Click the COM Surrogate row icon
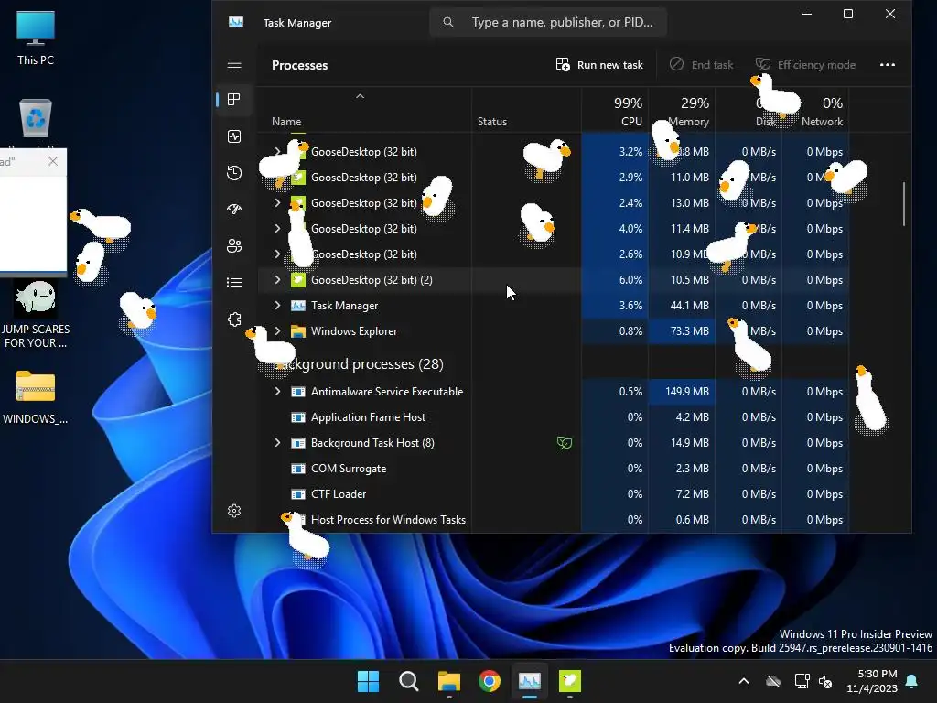The height and width of the screenshot is (703, 937). coord(297,469)
